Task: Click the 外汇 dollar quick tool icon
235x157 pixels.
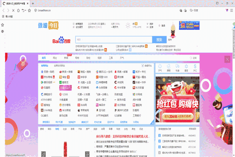Action: tap(195, 68)
